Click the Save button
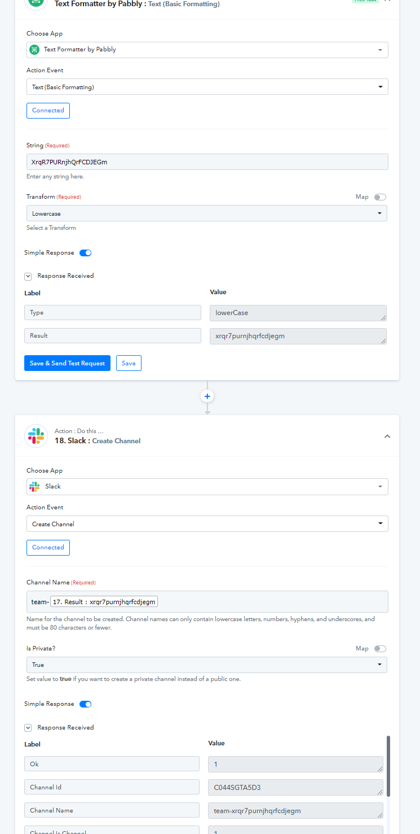 tap(129, 363)
